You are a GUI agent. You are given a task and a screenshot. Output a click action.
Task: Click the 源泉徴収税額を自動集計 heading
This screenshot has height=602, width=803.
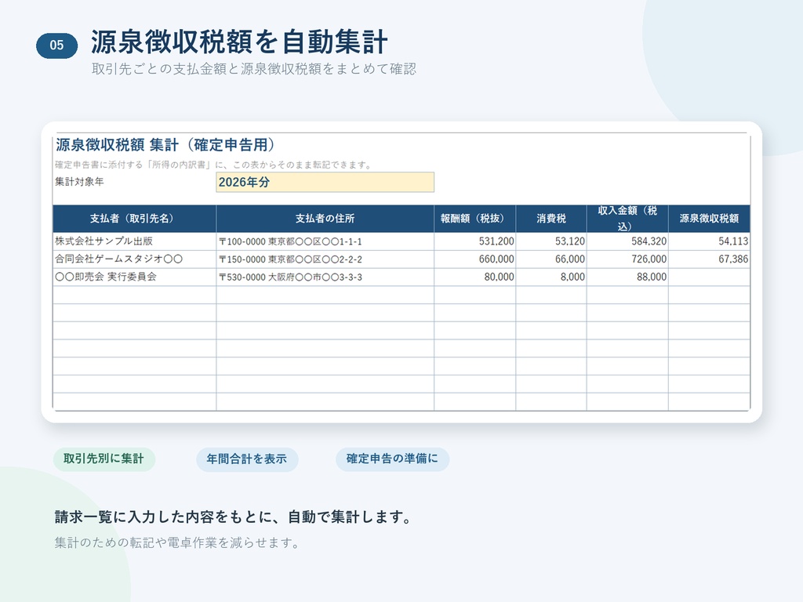(x=239, y=42)
